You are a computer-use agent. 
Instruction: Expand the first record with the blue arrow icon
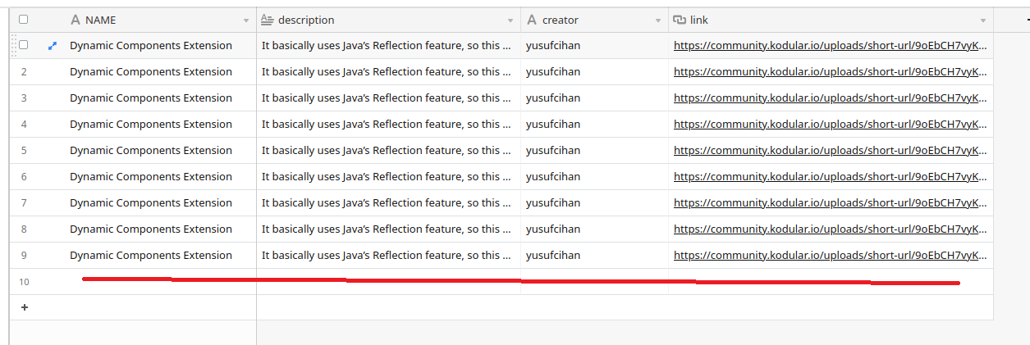click(x=53, y=46)
